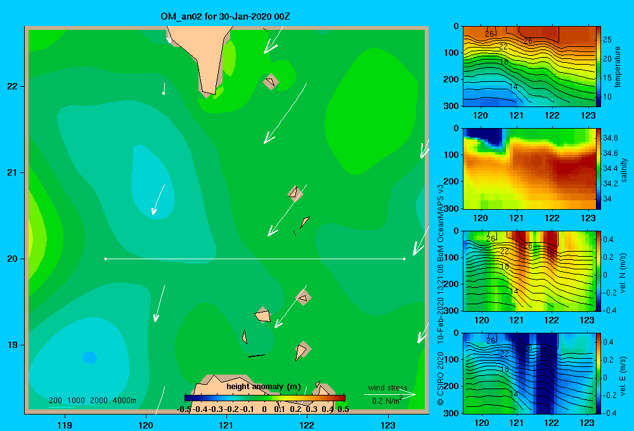Screen dimensions: 634x431
Task: Click the '14' isotherm label in temperature panel
Action: click(x=513, y=87)
